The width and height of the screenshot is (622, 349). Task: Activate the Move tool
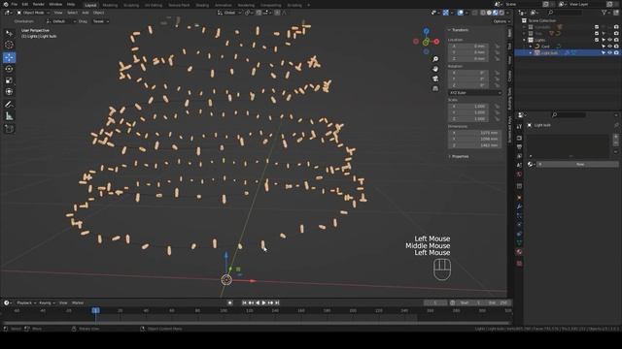[9, 57]
